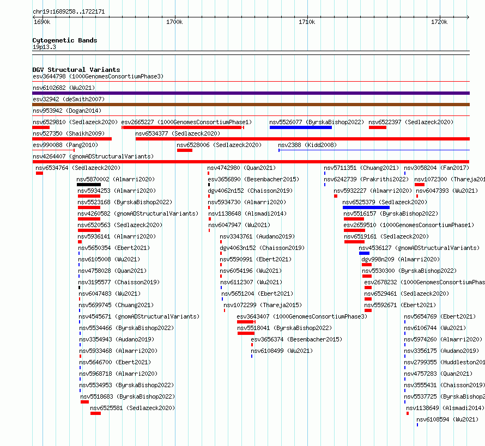Viewport: 485px width, 446px height.
Task: Click the nsv4264407 (gnomADStructuralVariants) label
Action: (x=93, y=156)
